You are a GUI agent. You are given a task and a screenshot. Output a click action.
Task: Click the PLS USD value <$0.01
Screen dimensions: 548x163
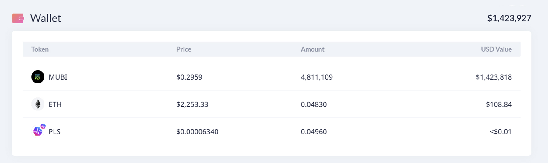(500, 132)
